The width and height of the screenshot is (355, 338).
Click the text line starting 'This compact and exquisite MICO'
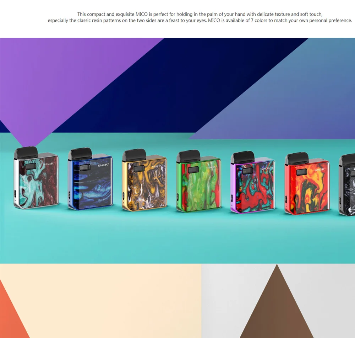tap(200, 14)
